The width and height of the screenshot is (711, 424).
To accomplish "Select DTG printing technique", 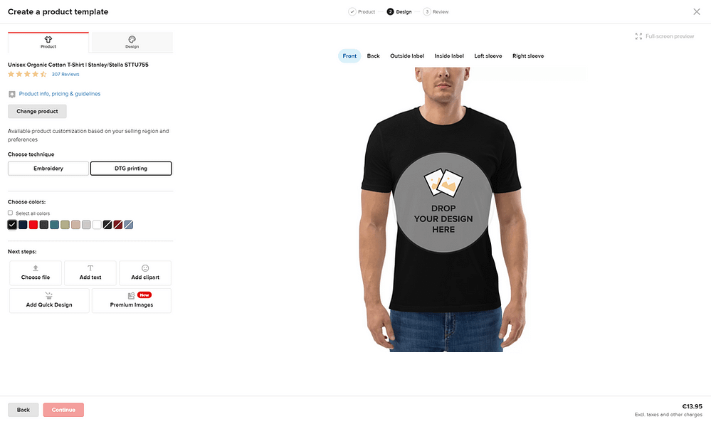I will tap(131, 168).
